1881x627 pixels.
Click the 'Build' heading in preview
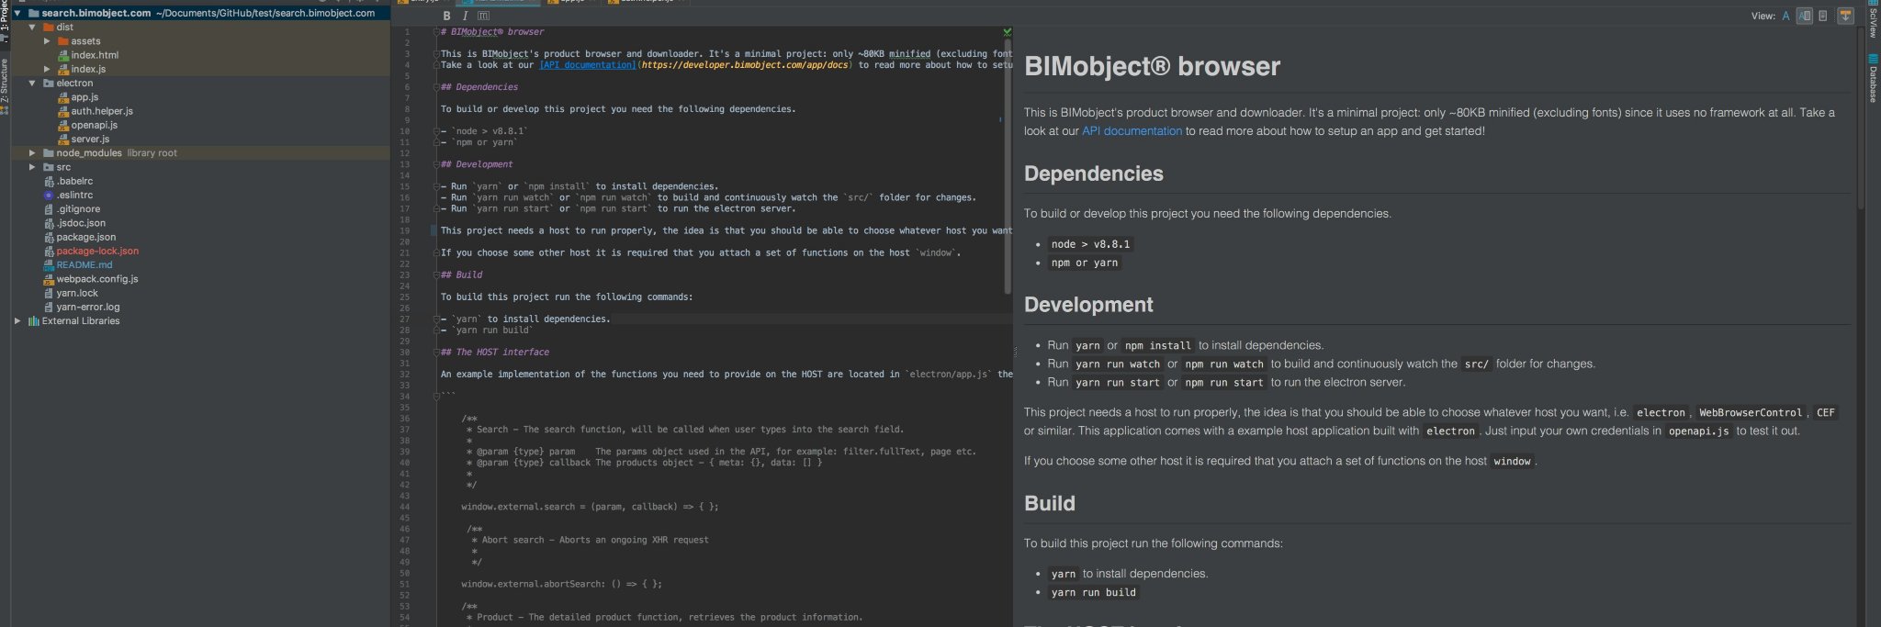coord(1050,503)
